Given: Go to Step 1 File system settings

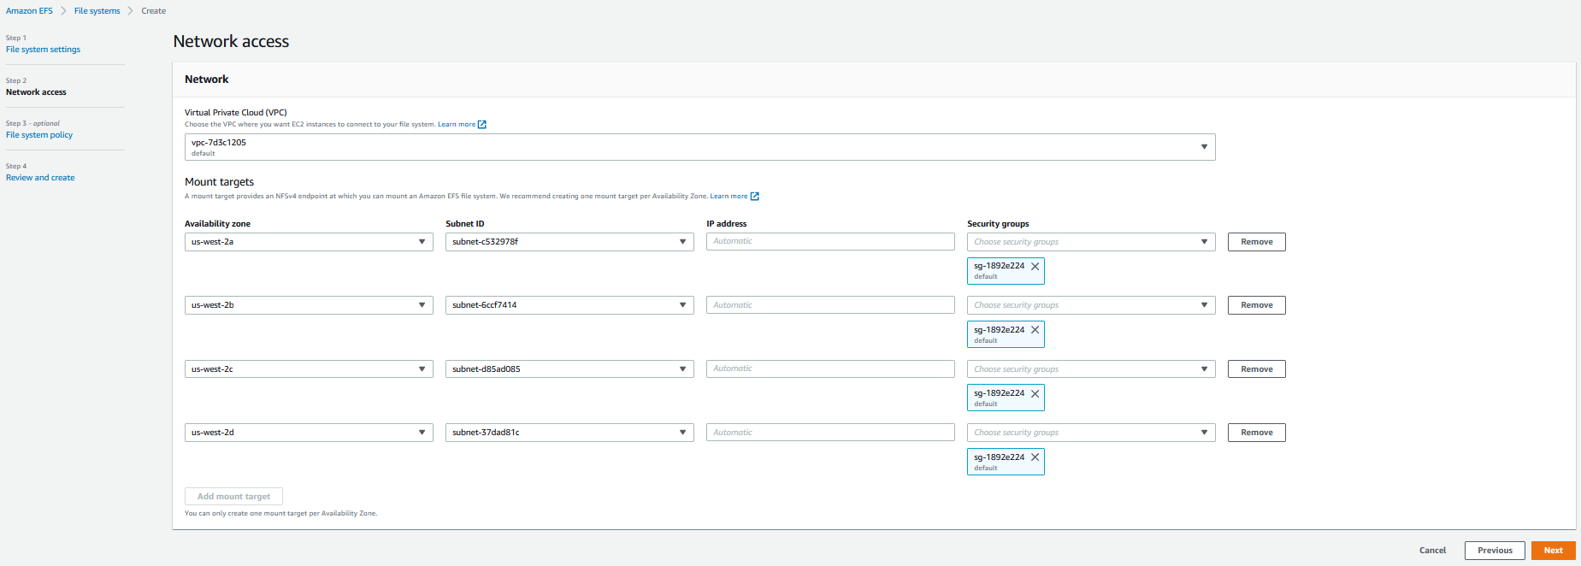Looking at the screenshot, I should 43,50.
